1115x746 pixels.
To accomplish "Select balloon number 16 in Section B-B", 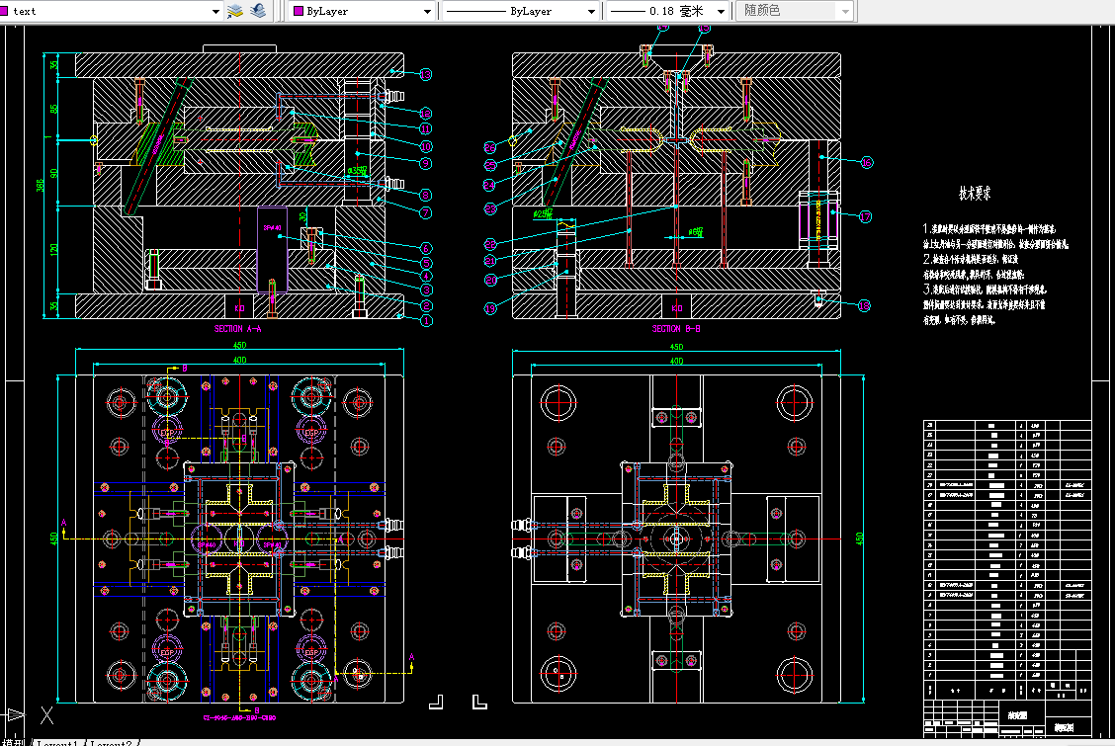I will click(x=867, y=163).
